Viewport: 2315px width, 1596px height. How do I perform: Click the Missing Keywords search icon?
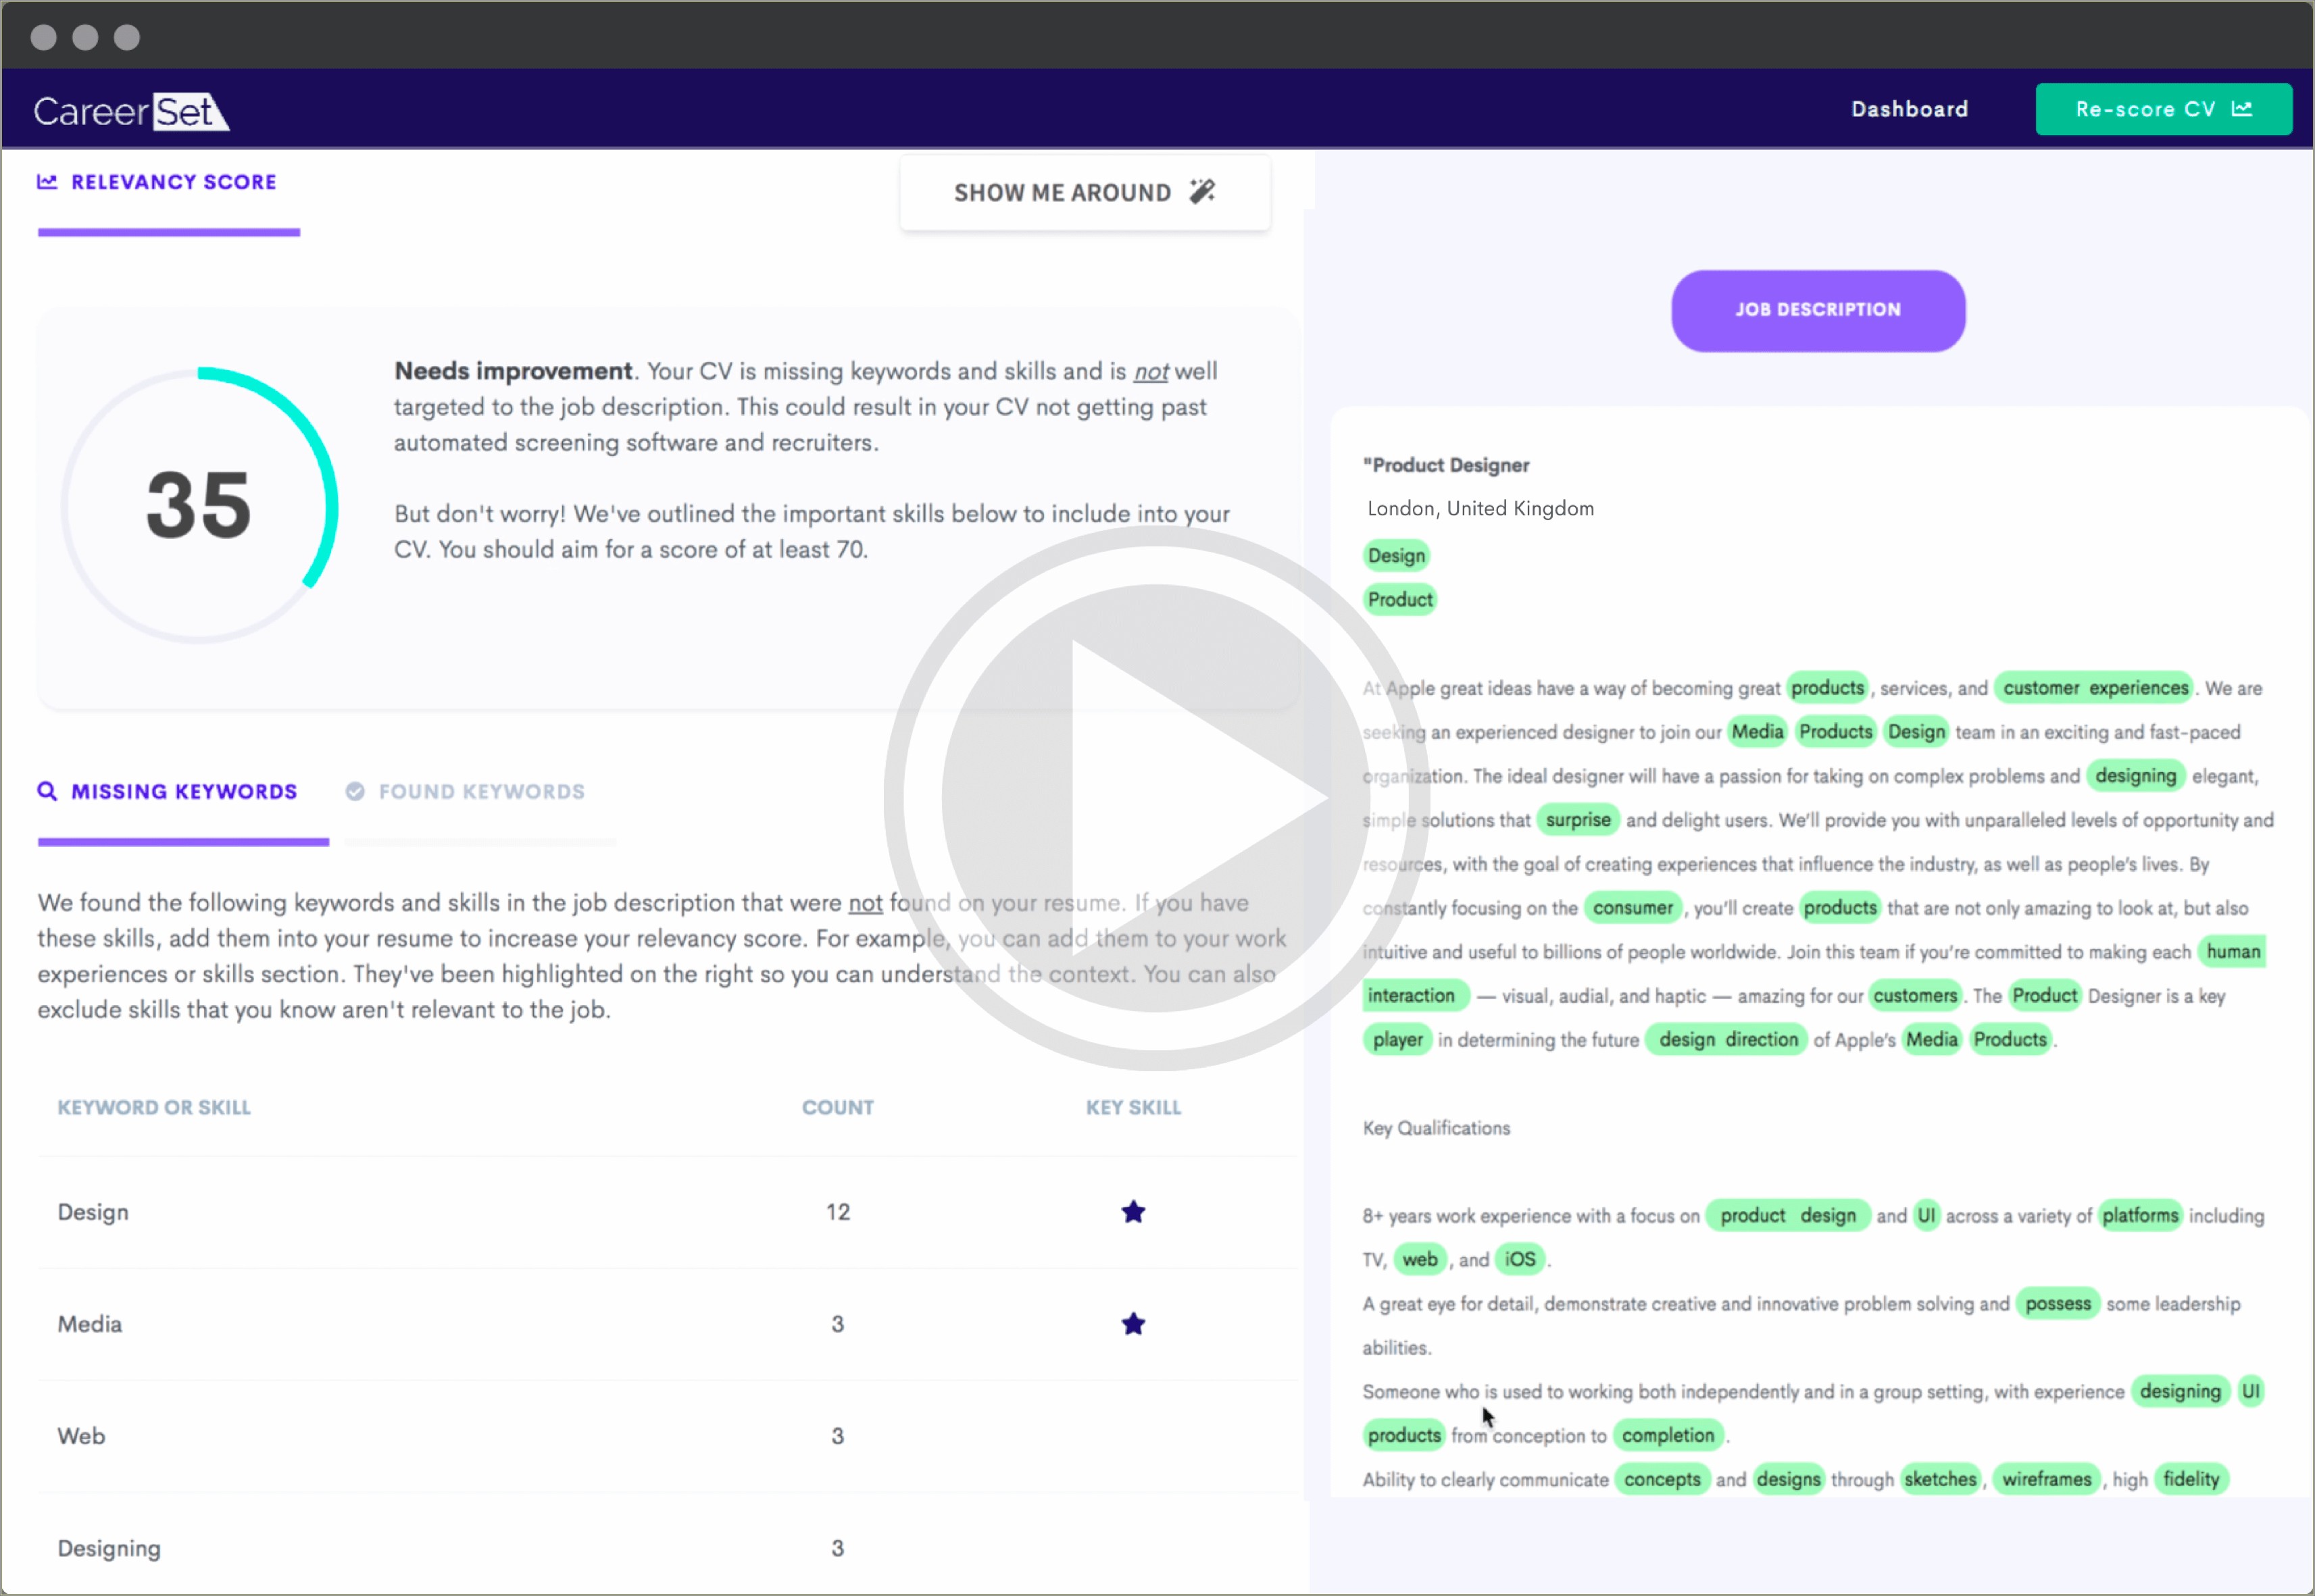[47, 791]
